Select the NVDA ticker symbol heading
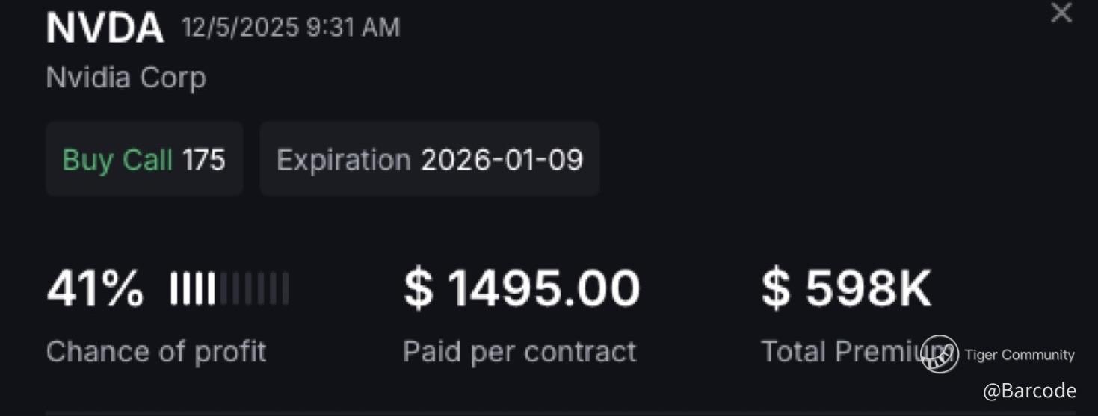This screenshot has width=1098, height=416. pyautogui.click(x=105, y=28)
